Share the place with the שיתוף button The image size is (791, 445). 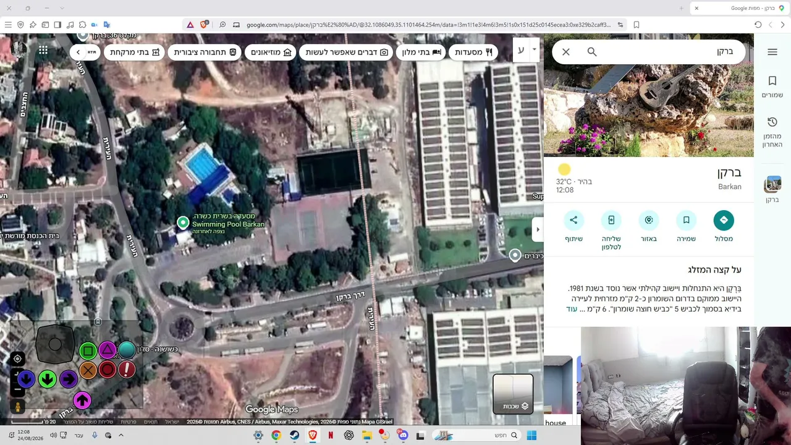point(573,227)
